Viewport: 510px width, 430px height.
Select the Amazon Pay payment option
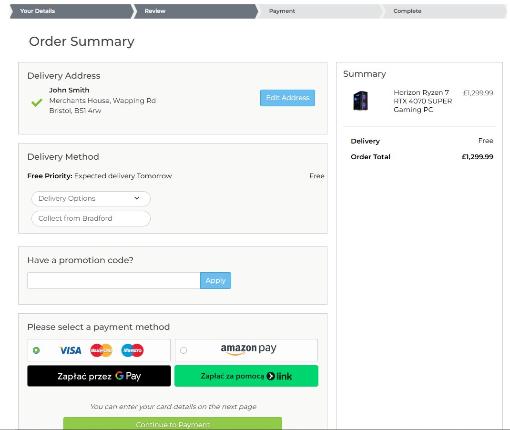coord(183,350)
